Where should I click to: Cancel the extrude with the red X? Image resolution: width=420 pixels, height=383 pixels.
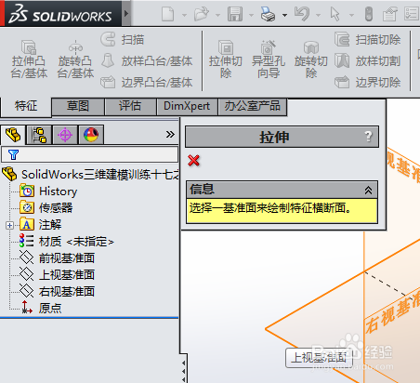(194, 160)
